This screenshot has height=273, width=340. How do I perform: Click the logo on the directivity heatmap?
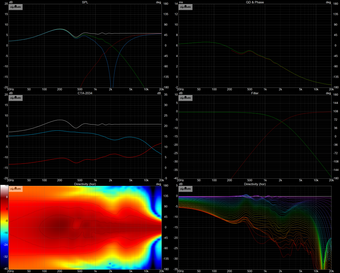(x=16, y=189)
